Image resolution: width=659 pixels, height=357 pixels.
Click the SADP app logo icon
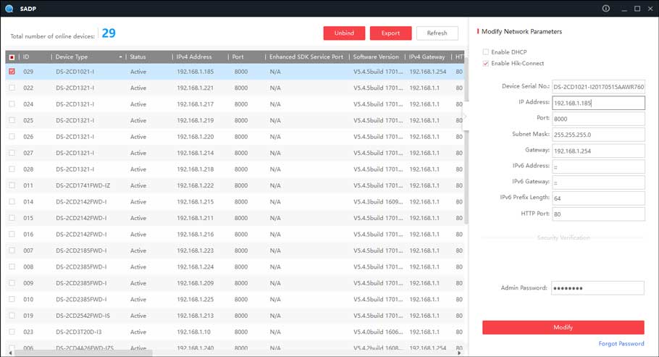pyautogui.click(x=9, y=9)
